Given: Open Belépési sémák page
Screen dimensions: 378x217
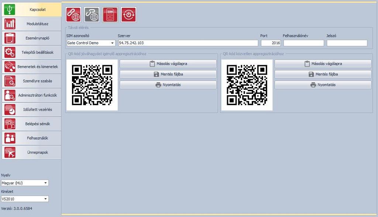Looking at the screenshot, I should pos(32,124).
